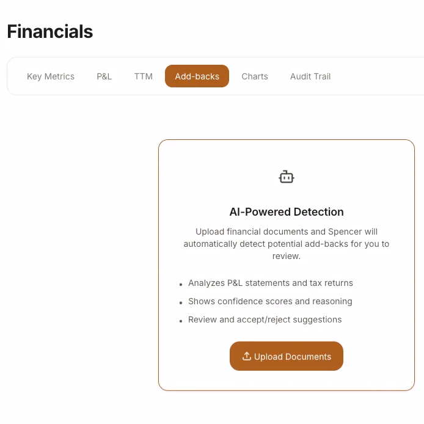
Task: Click empty space left of the robot icon
Action: coord(220,177)
